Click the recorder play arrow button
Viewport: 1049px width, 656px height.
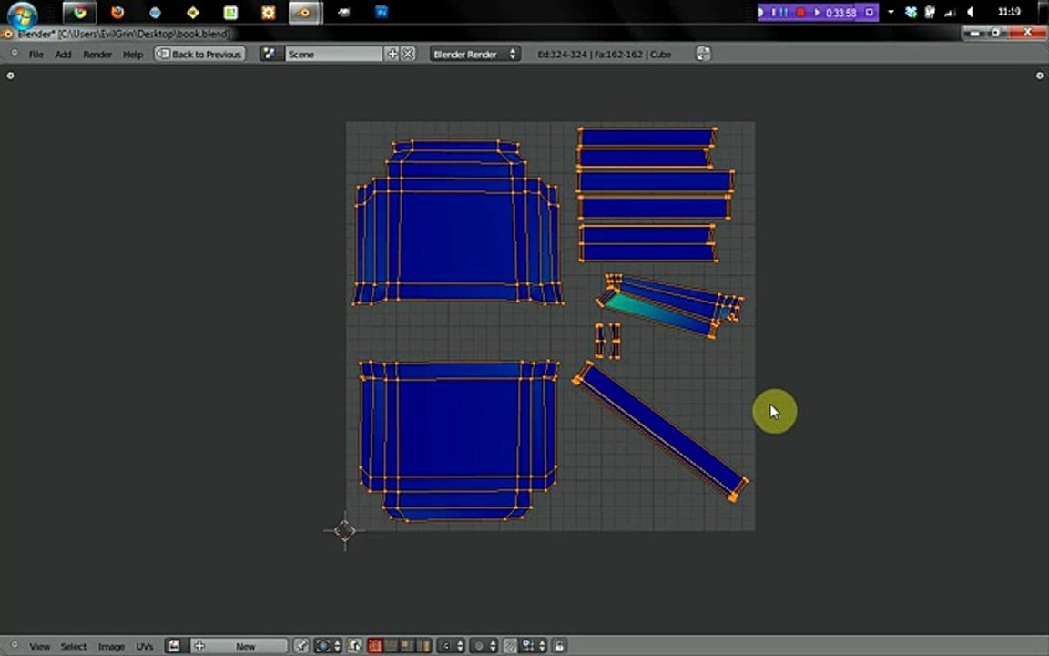click(817, 12)
